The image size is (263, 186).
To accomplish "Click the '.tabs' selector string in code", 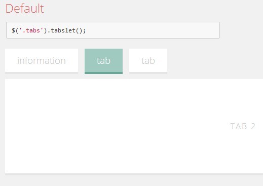I will [x=31, y=30].
